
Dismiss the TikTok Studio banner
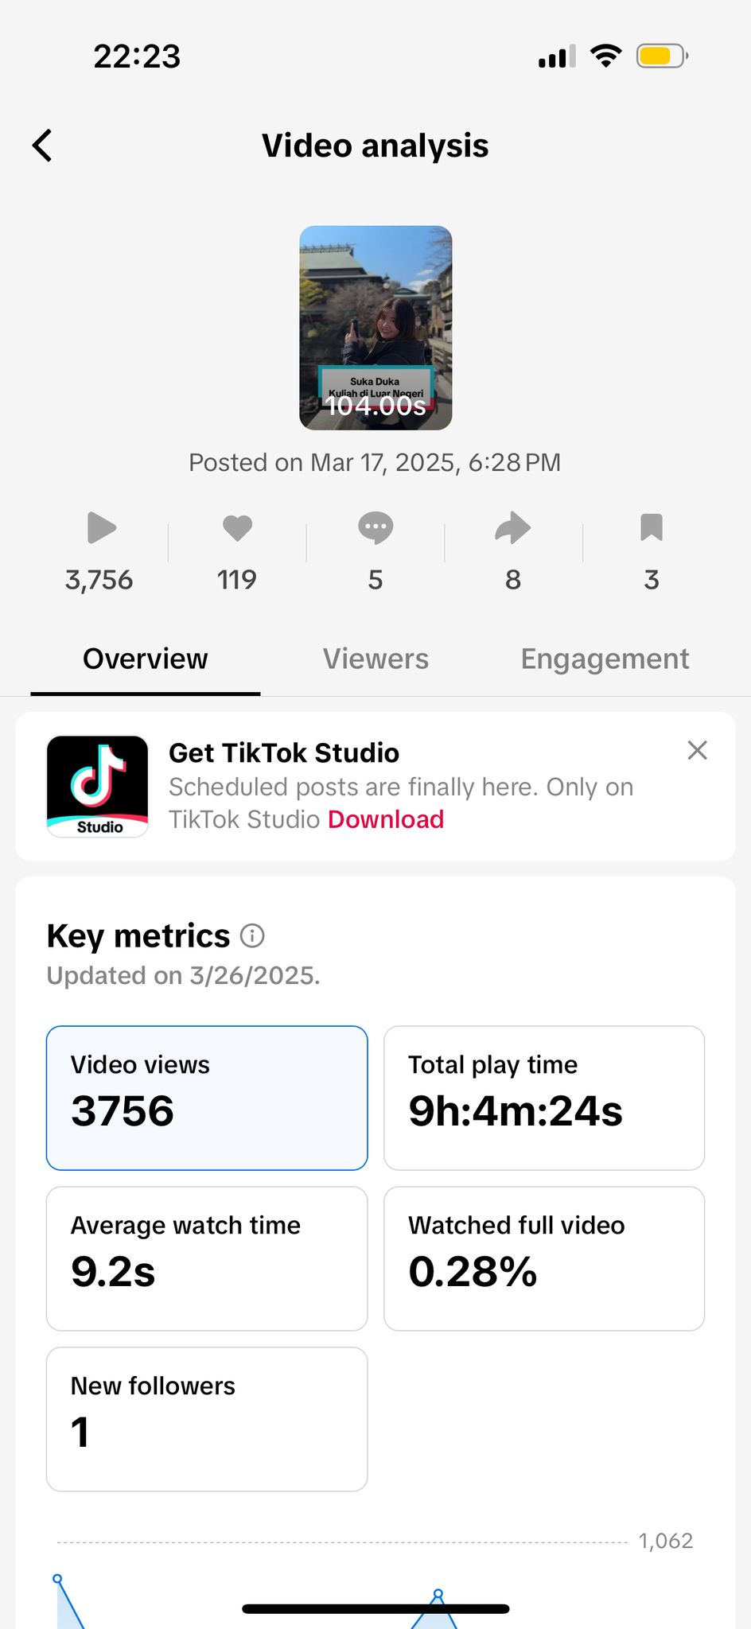point(697,750)
